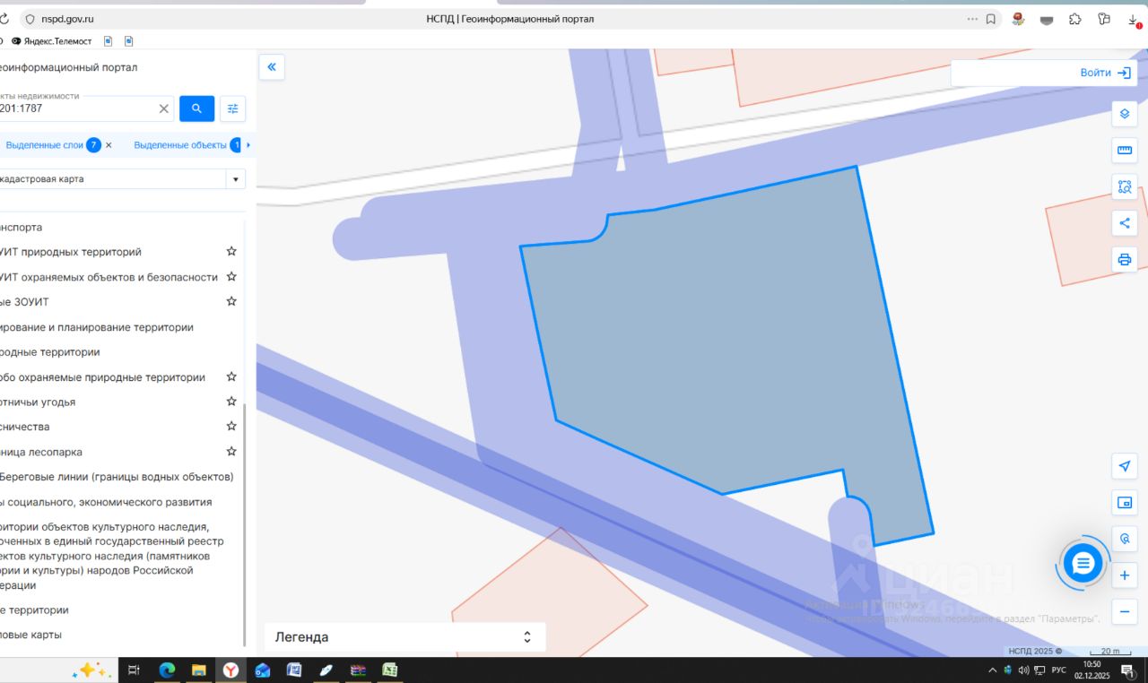Star the иные ЗОУИТ layer
Image resolution: width=1148 pixels, height=683 pixels.
tap(231, 302)
